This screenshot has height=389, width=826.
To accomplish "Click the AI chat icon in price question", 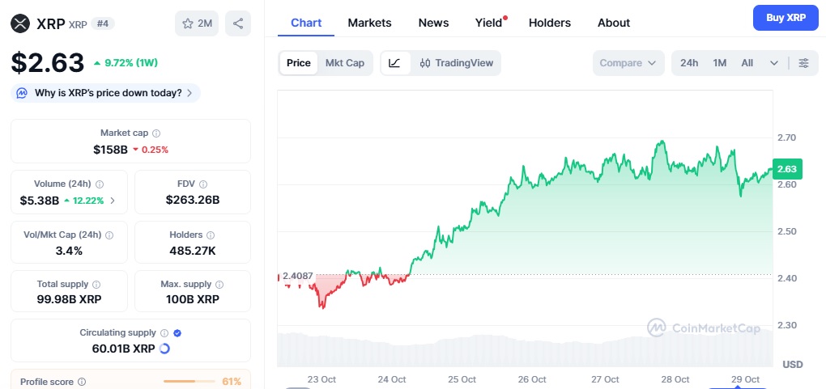I will point(22,93).
